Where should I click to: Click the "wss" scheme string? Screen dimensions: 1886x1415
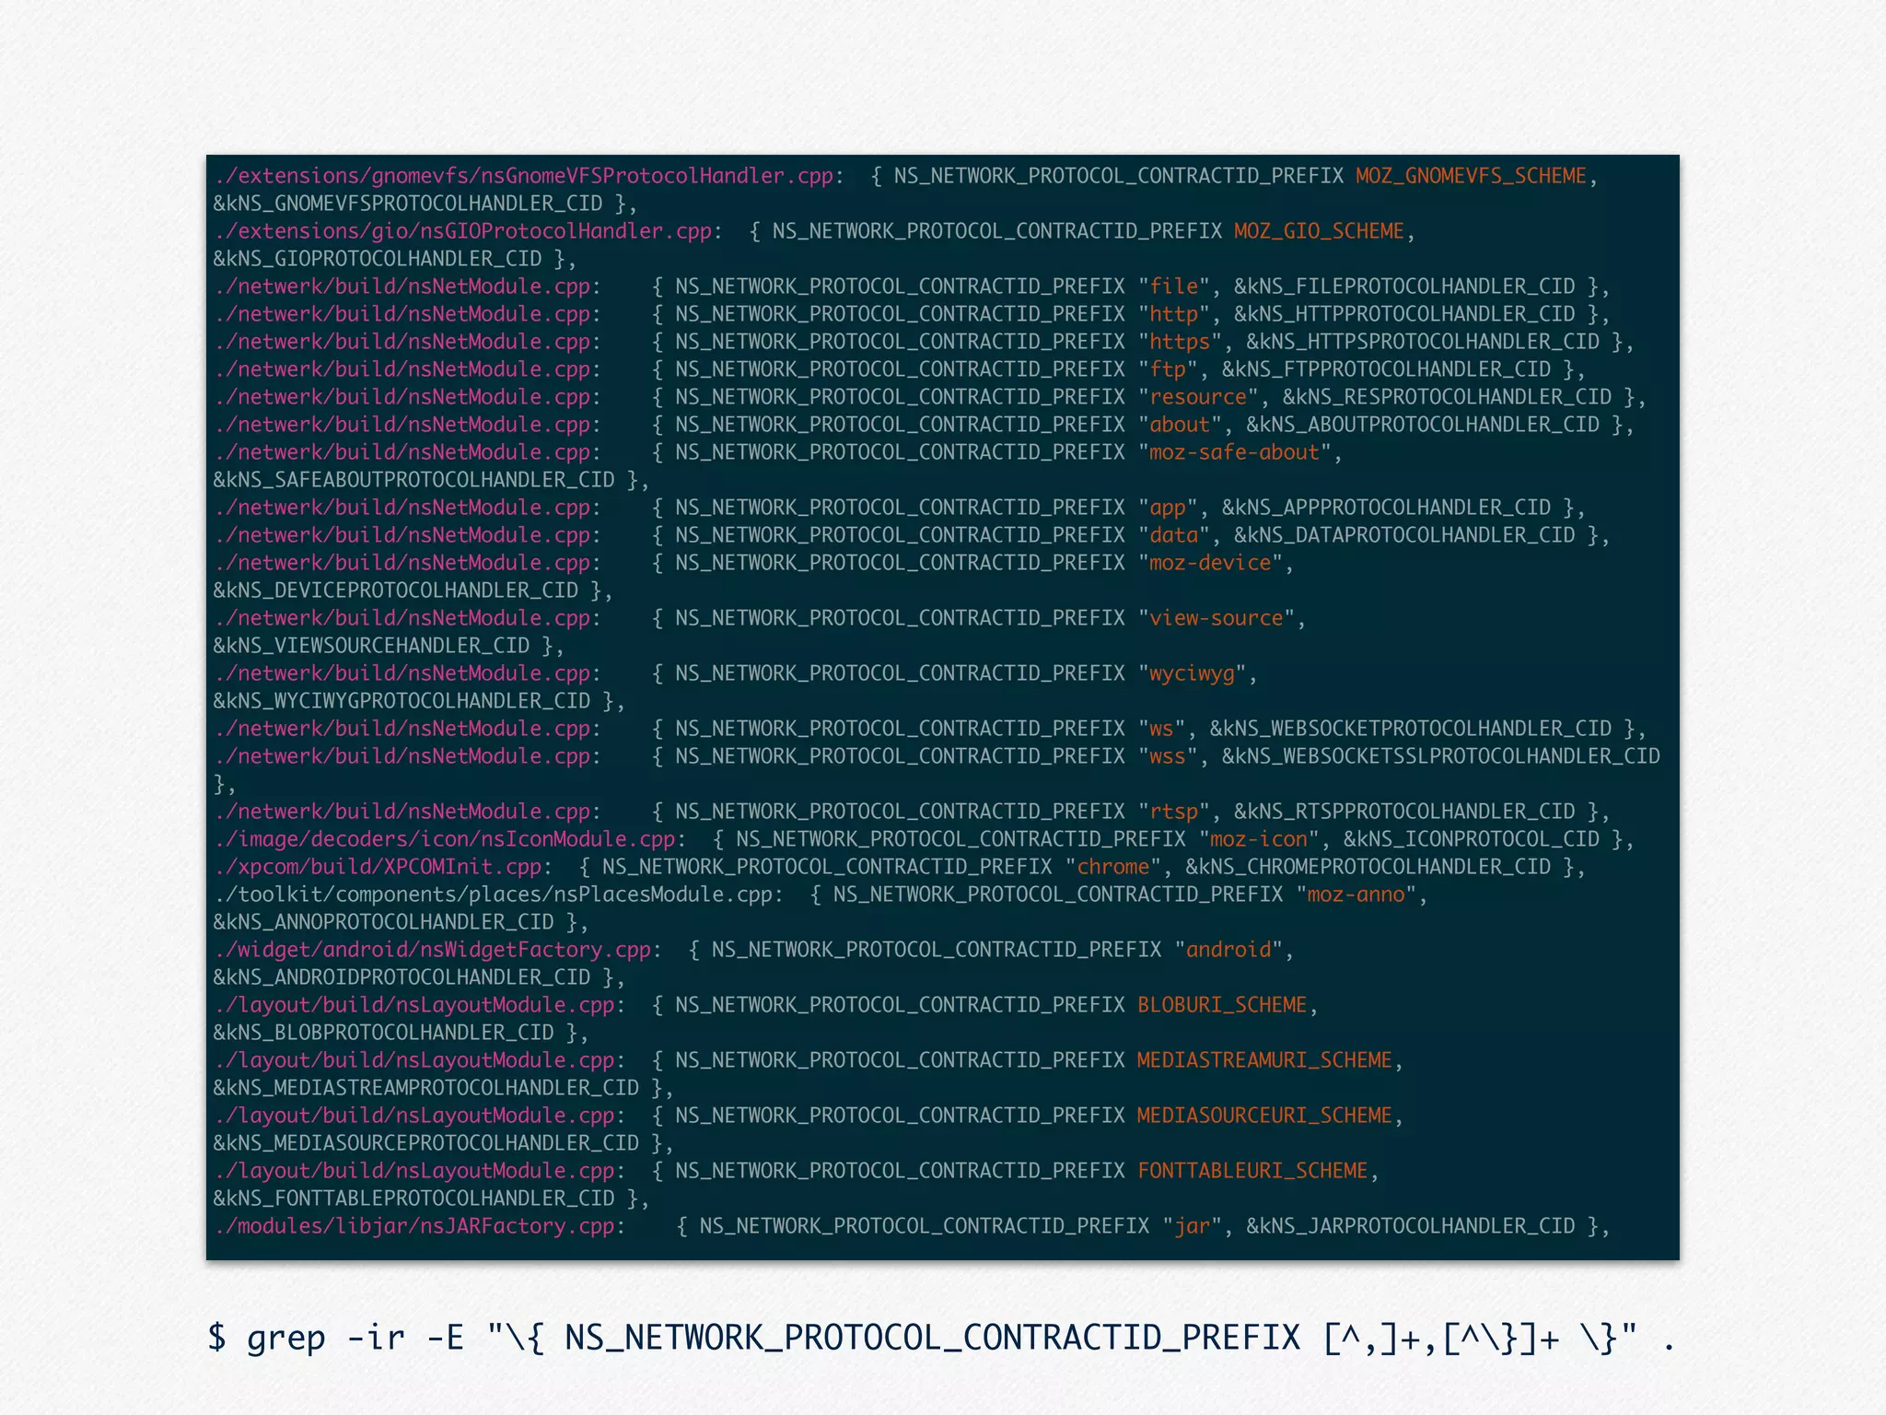click(1168, 756)
